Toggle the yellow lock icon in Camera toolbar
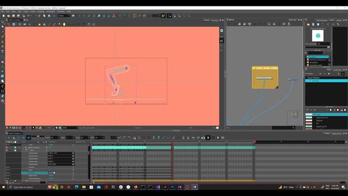The image size is (348, 196). tap(40, 24)
